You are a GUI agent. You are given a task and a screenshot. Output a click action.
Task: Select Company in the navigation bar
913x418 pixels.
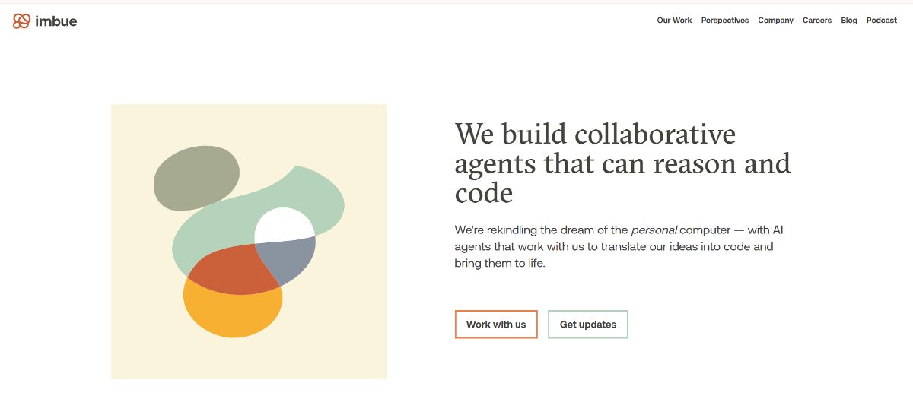pos(775,21)
